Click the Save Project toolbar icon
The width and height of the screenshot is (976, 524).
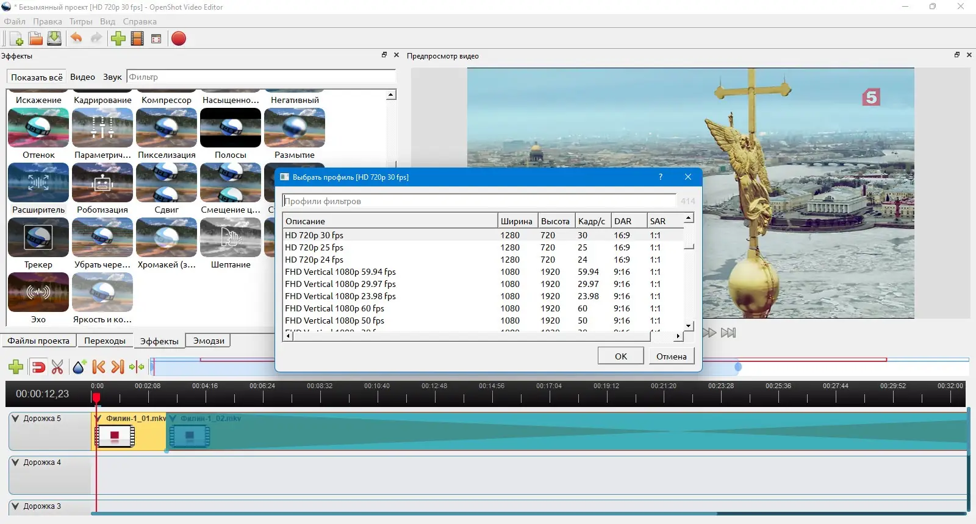[54, 38]
